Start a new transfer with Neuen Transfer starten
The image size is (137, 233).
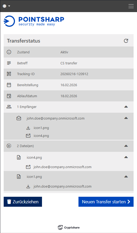tap(106, 202)
